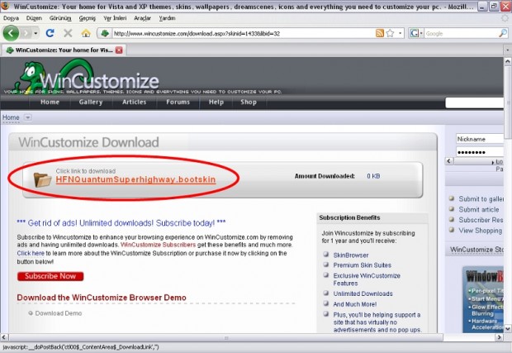
Task: Open the Gallery navigation item
Action: 91,102
